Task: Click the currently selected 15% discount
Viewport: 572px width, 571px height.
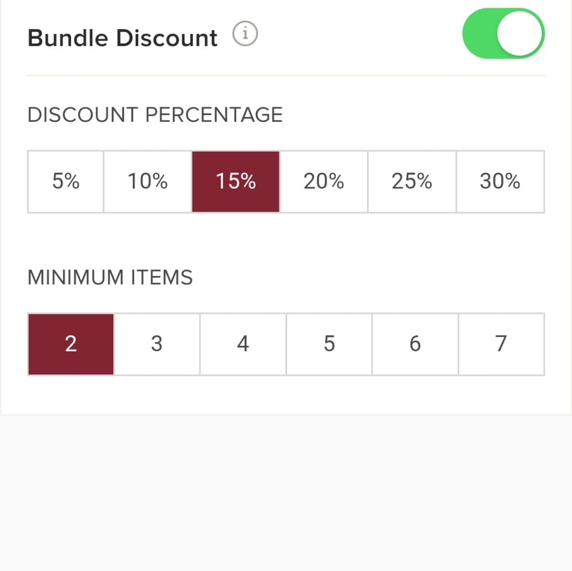Action: [235, 181]
